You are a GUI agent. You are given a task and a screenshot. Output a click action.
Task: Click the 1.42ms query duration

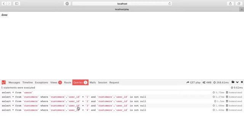(x=218, y=110)
